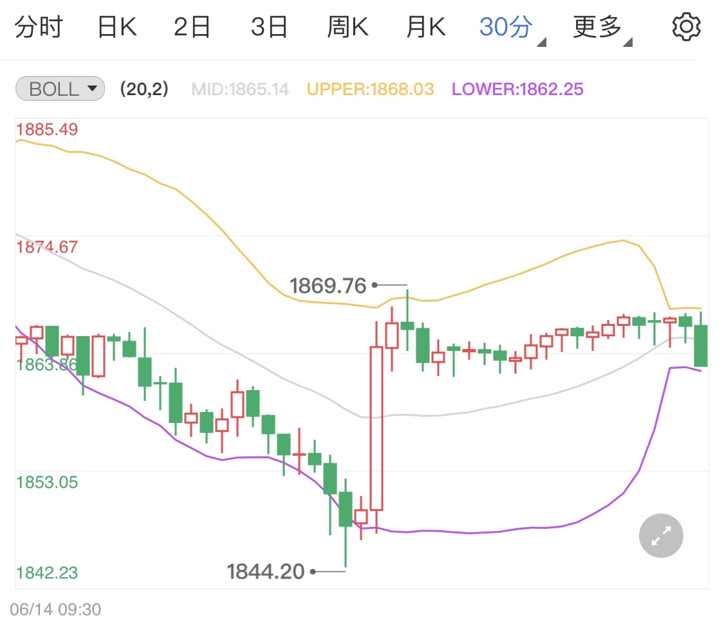Expand chart to fullscreen view
The image size is (724, 626).
click(x=661, y=535)
